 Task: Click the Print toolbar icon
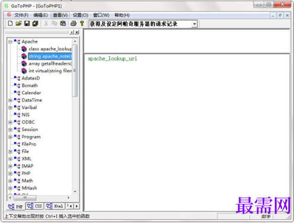73,24
